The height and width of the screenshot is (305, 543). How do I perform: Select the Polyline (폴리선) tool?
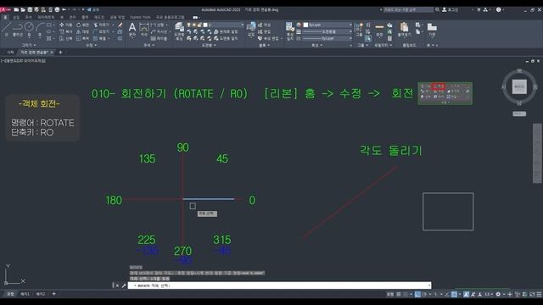pos(18,29)
